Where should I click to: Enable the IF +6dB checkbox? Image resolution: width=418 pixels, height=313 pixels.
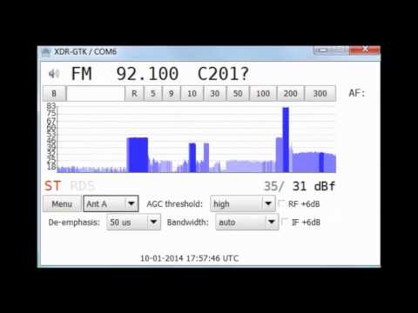pyautogui.click(x=285, y=223)
